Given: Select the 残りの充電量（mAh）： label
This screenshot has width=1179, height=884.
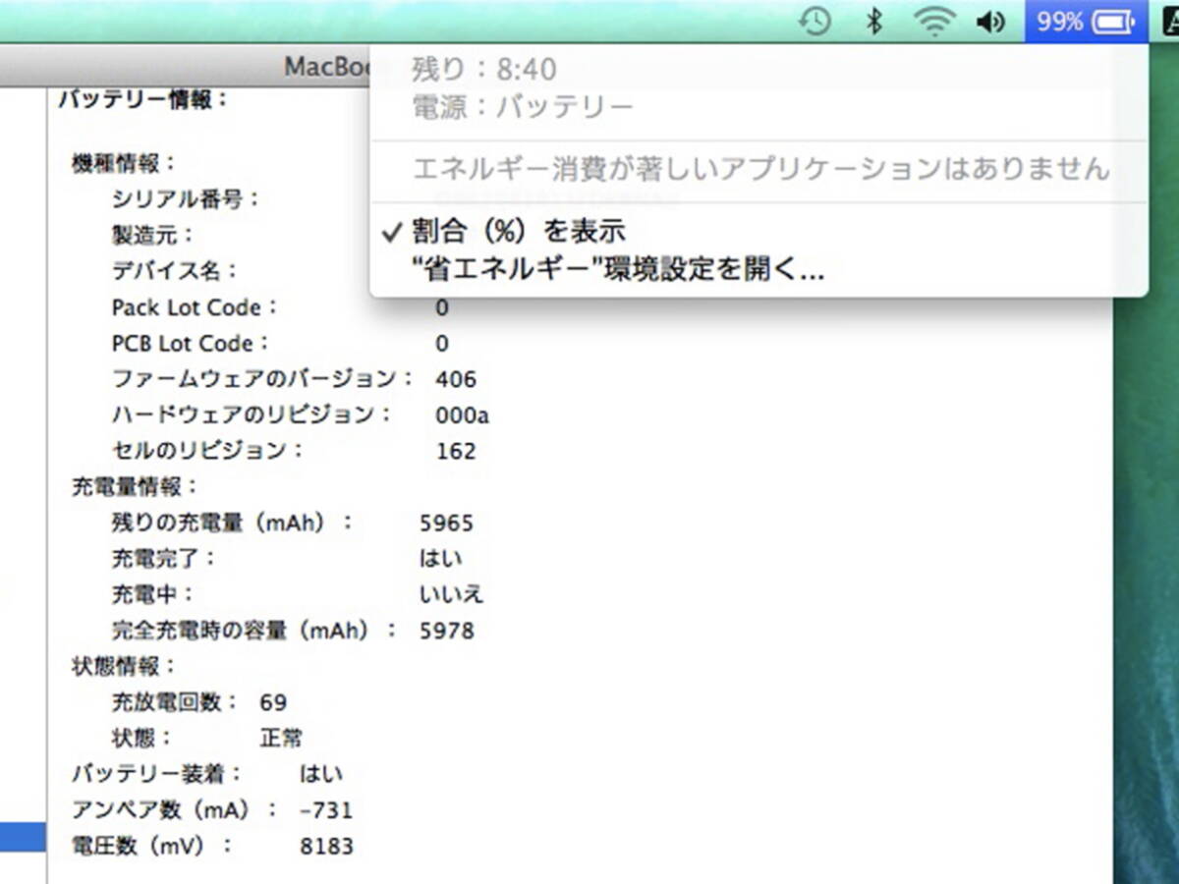Looking at the screenshot, I should [232, 523].
